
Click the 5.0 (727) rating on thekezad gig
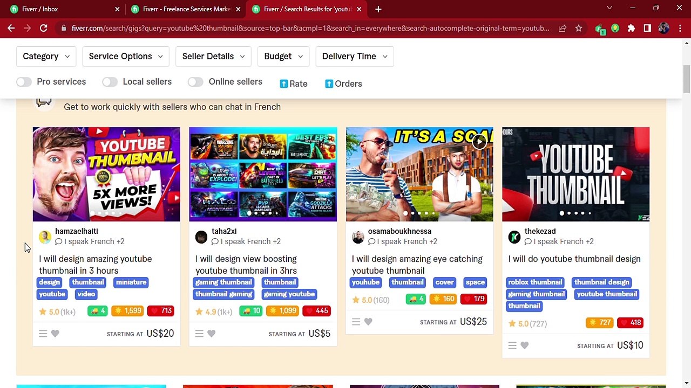(x=527, y=324)
